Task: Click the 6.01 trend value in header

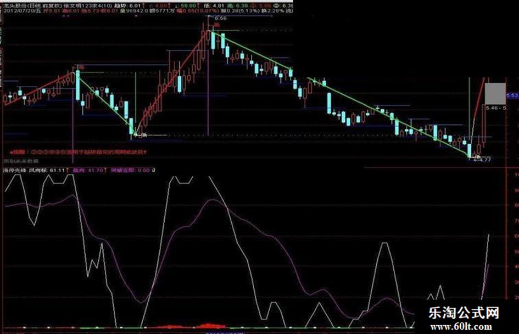Action: pos(135,6)
